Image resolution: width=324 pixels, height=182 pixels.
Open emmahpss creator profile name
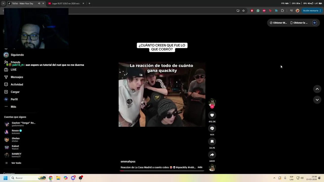pyautogui.click(x=128, y=162)
